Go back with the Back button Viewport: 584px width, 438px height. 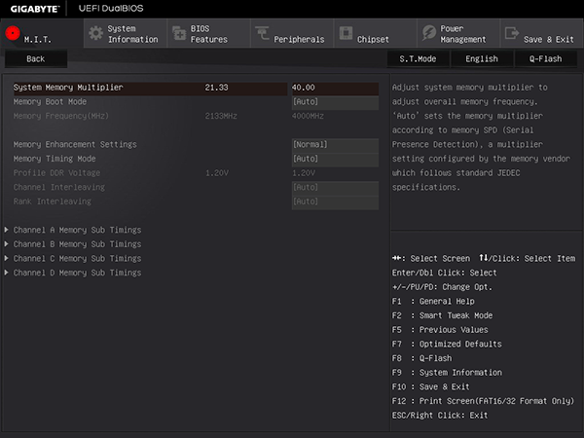pyautogui.click(x=36, y=58)
